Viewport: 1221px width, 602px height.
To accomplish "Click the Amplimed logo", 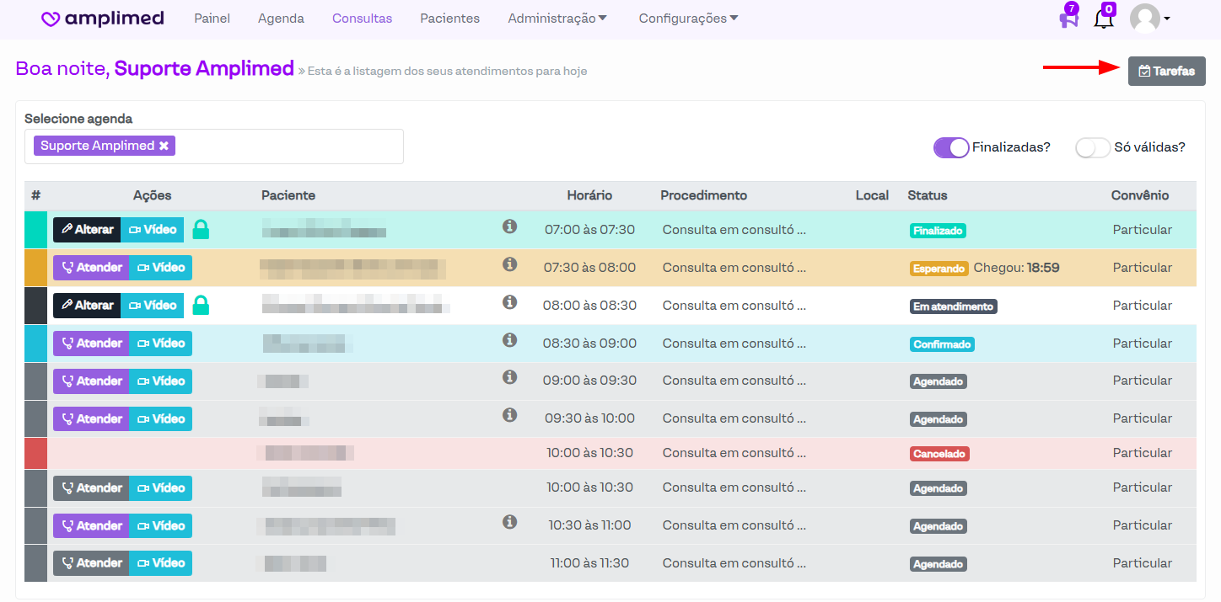I will pos(102,19).
